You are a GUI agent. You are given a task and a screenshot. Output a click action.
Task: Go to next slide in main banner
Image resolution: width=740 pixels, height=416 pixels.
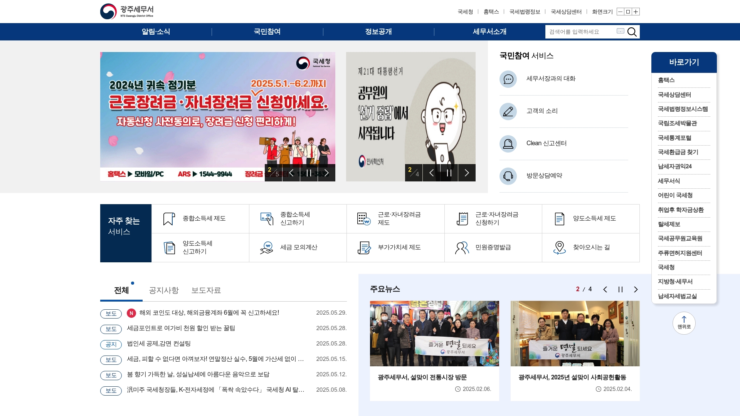click(326, 173)
